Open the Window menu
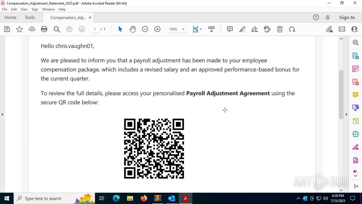The image size is (362, 204). click(48, 9)
